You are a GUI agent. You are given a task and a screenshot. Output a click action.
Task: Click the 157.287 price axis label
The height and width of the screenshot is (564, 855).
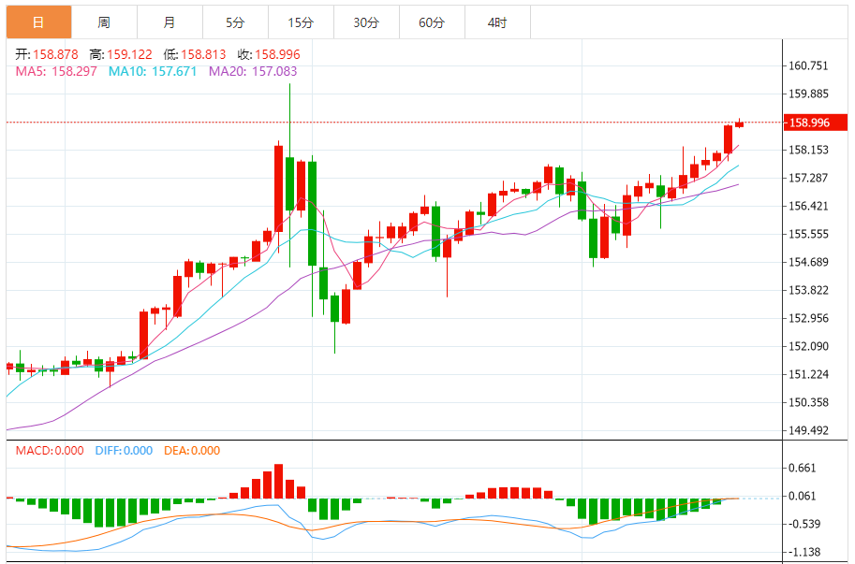[808, 178]
